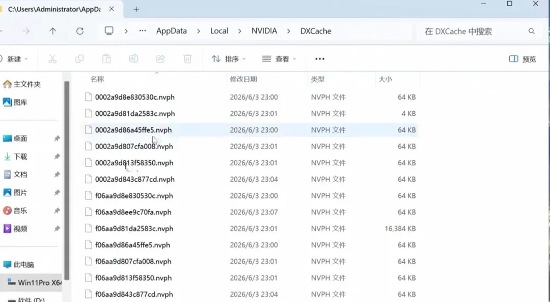Navigate to NVIDIA in breadcrumb

tap(264, 31)
